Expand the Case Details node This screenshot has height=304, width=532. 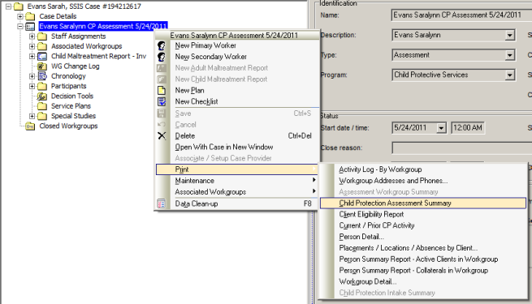point(20,16)
